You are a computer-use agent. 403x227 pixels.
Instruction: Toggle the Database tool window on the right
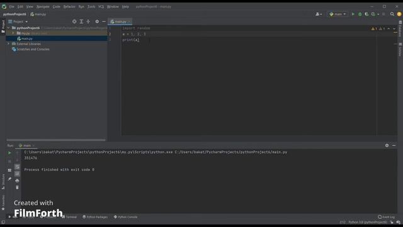point(400,29)
